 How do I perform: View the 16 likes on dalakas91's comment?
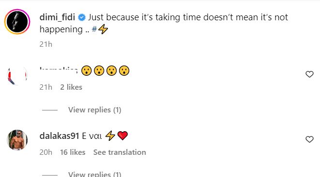tap(73, 152)
